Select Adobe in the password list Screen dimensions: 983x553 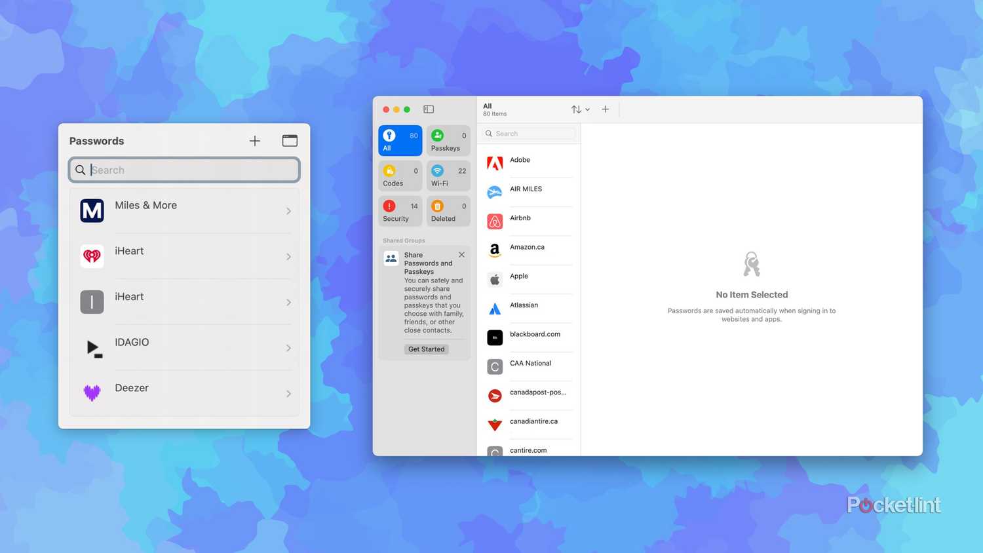point(529,162)
